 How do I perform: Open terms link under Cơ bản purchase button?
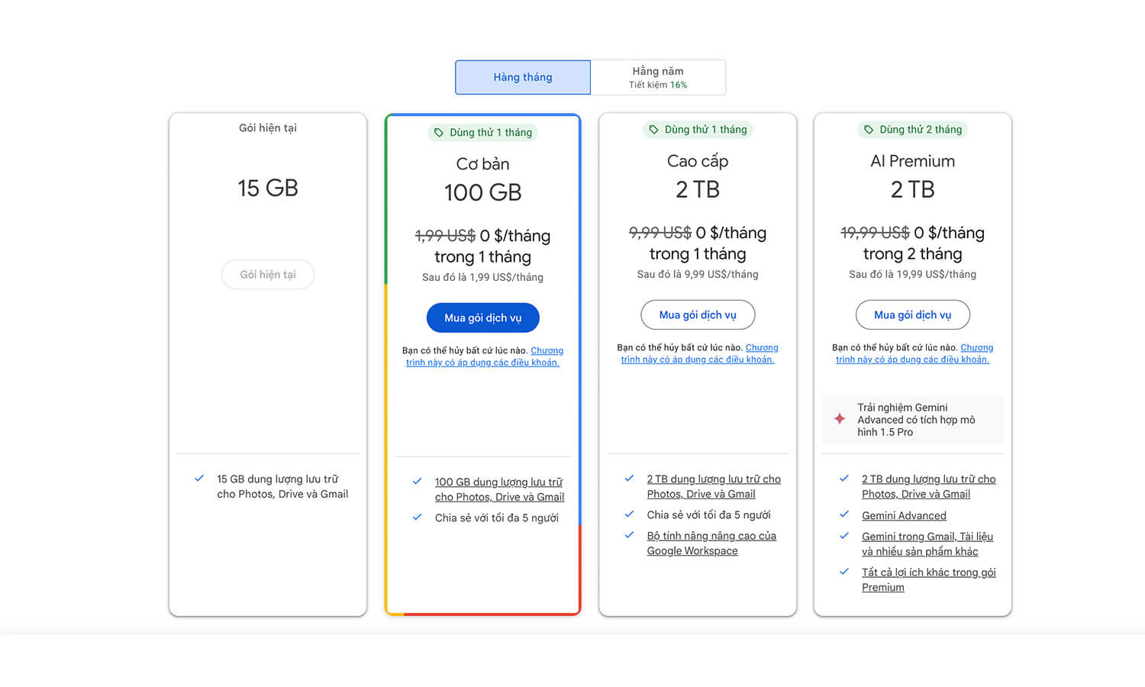tap(483, 356)
